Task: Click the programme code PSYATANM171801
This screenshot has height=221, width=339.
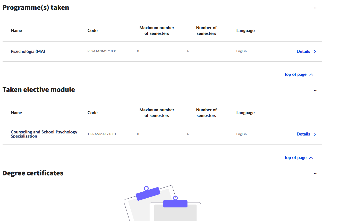Action: [102, 51]
